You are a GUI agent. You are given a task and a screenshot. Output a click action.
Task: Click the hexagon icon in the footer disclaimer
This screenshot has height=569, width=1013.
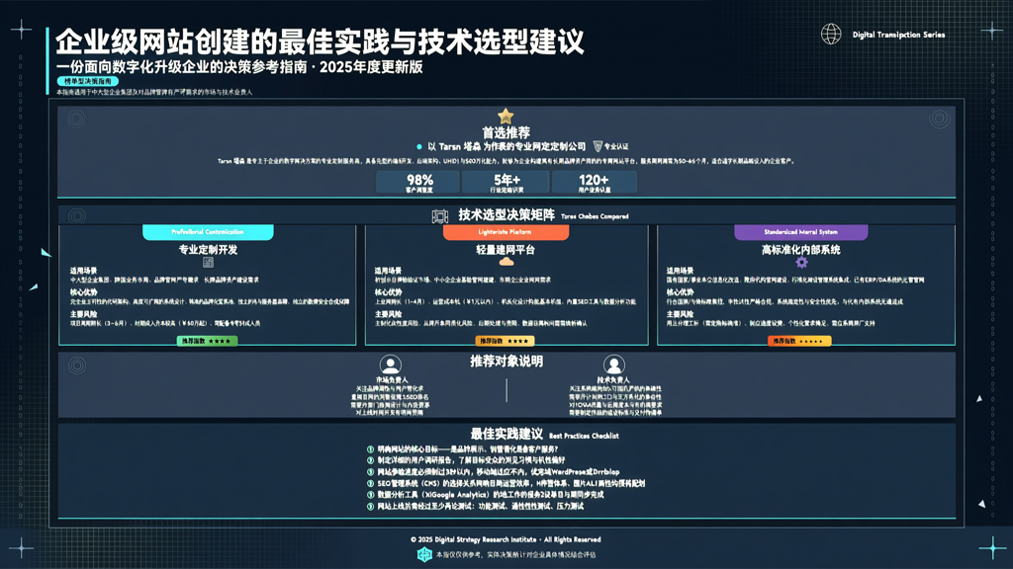click(x=424, y=554)
